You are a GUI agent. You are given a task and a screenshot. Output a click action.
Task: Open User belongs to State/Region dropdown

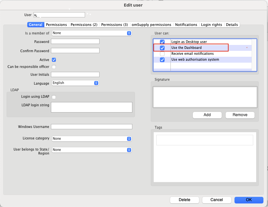92,150
